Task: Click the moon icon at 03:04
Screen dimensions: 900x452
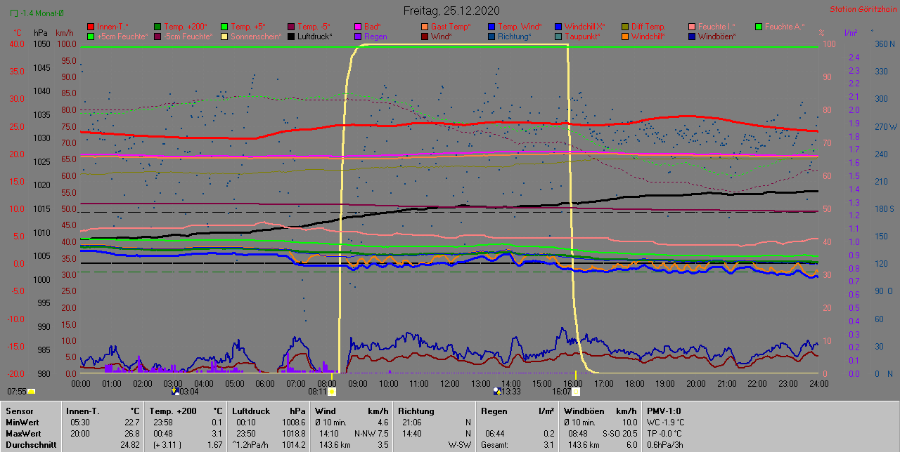Action: click(176, 392)
